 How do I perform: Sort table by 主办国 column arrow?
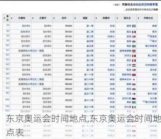(x=117, y=18)
